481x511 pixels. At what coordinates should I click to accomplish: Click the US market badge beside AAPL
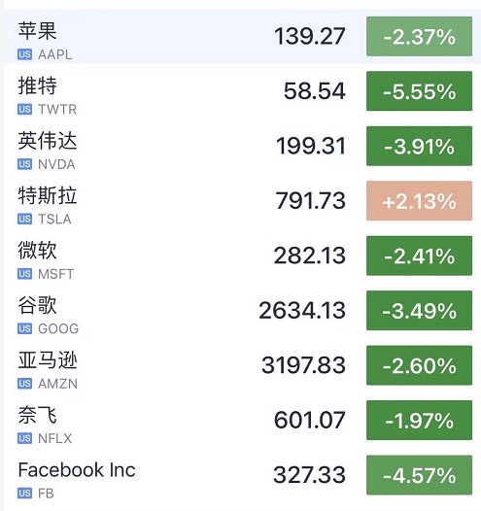pyautogui.click(x=24, y=54)
